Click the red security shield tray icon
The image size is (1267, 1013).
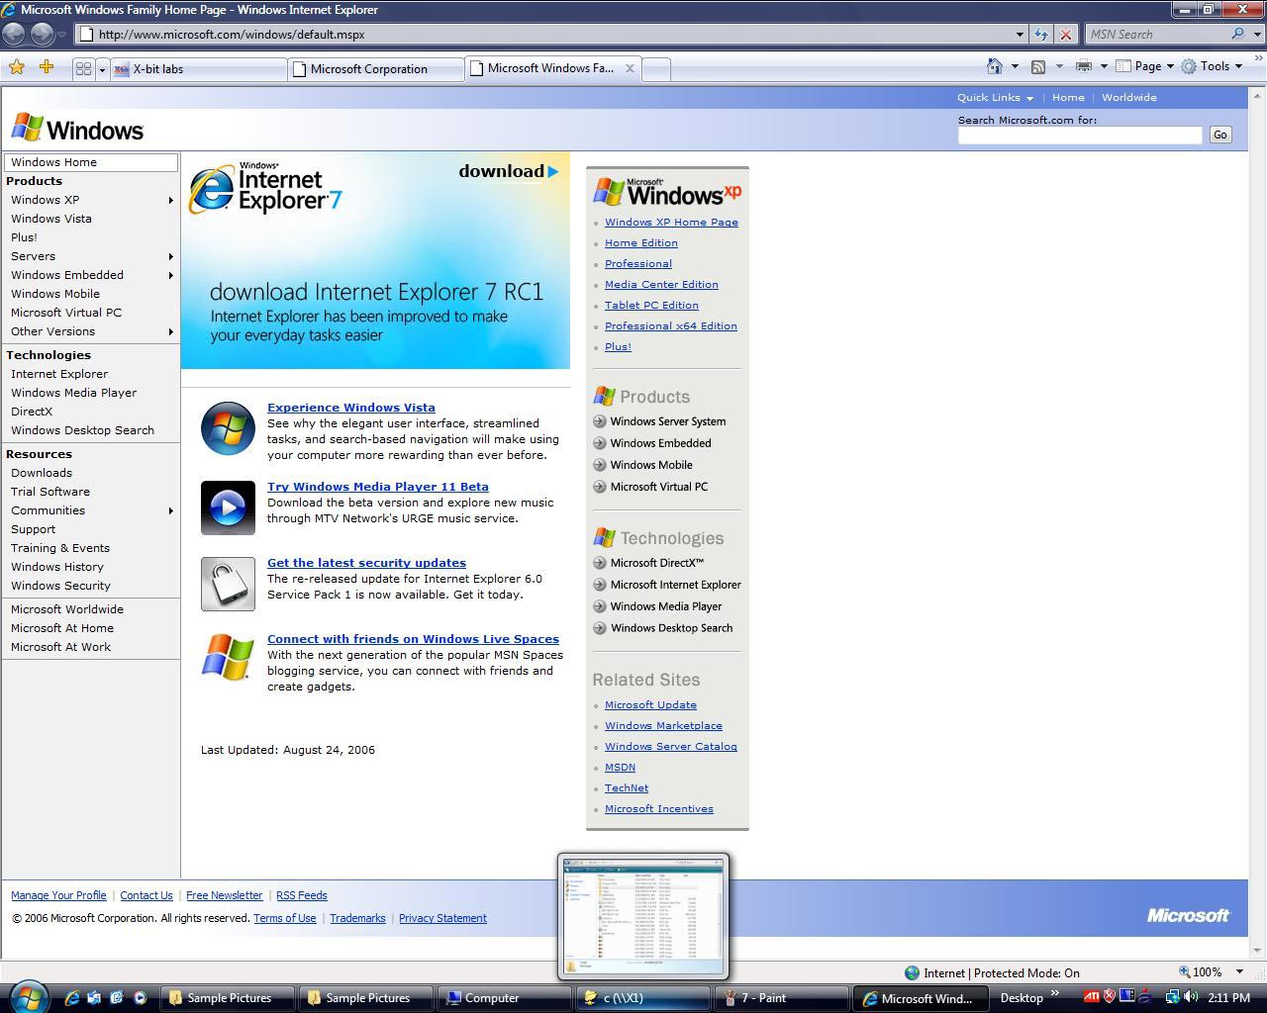tap(1109, 997)
